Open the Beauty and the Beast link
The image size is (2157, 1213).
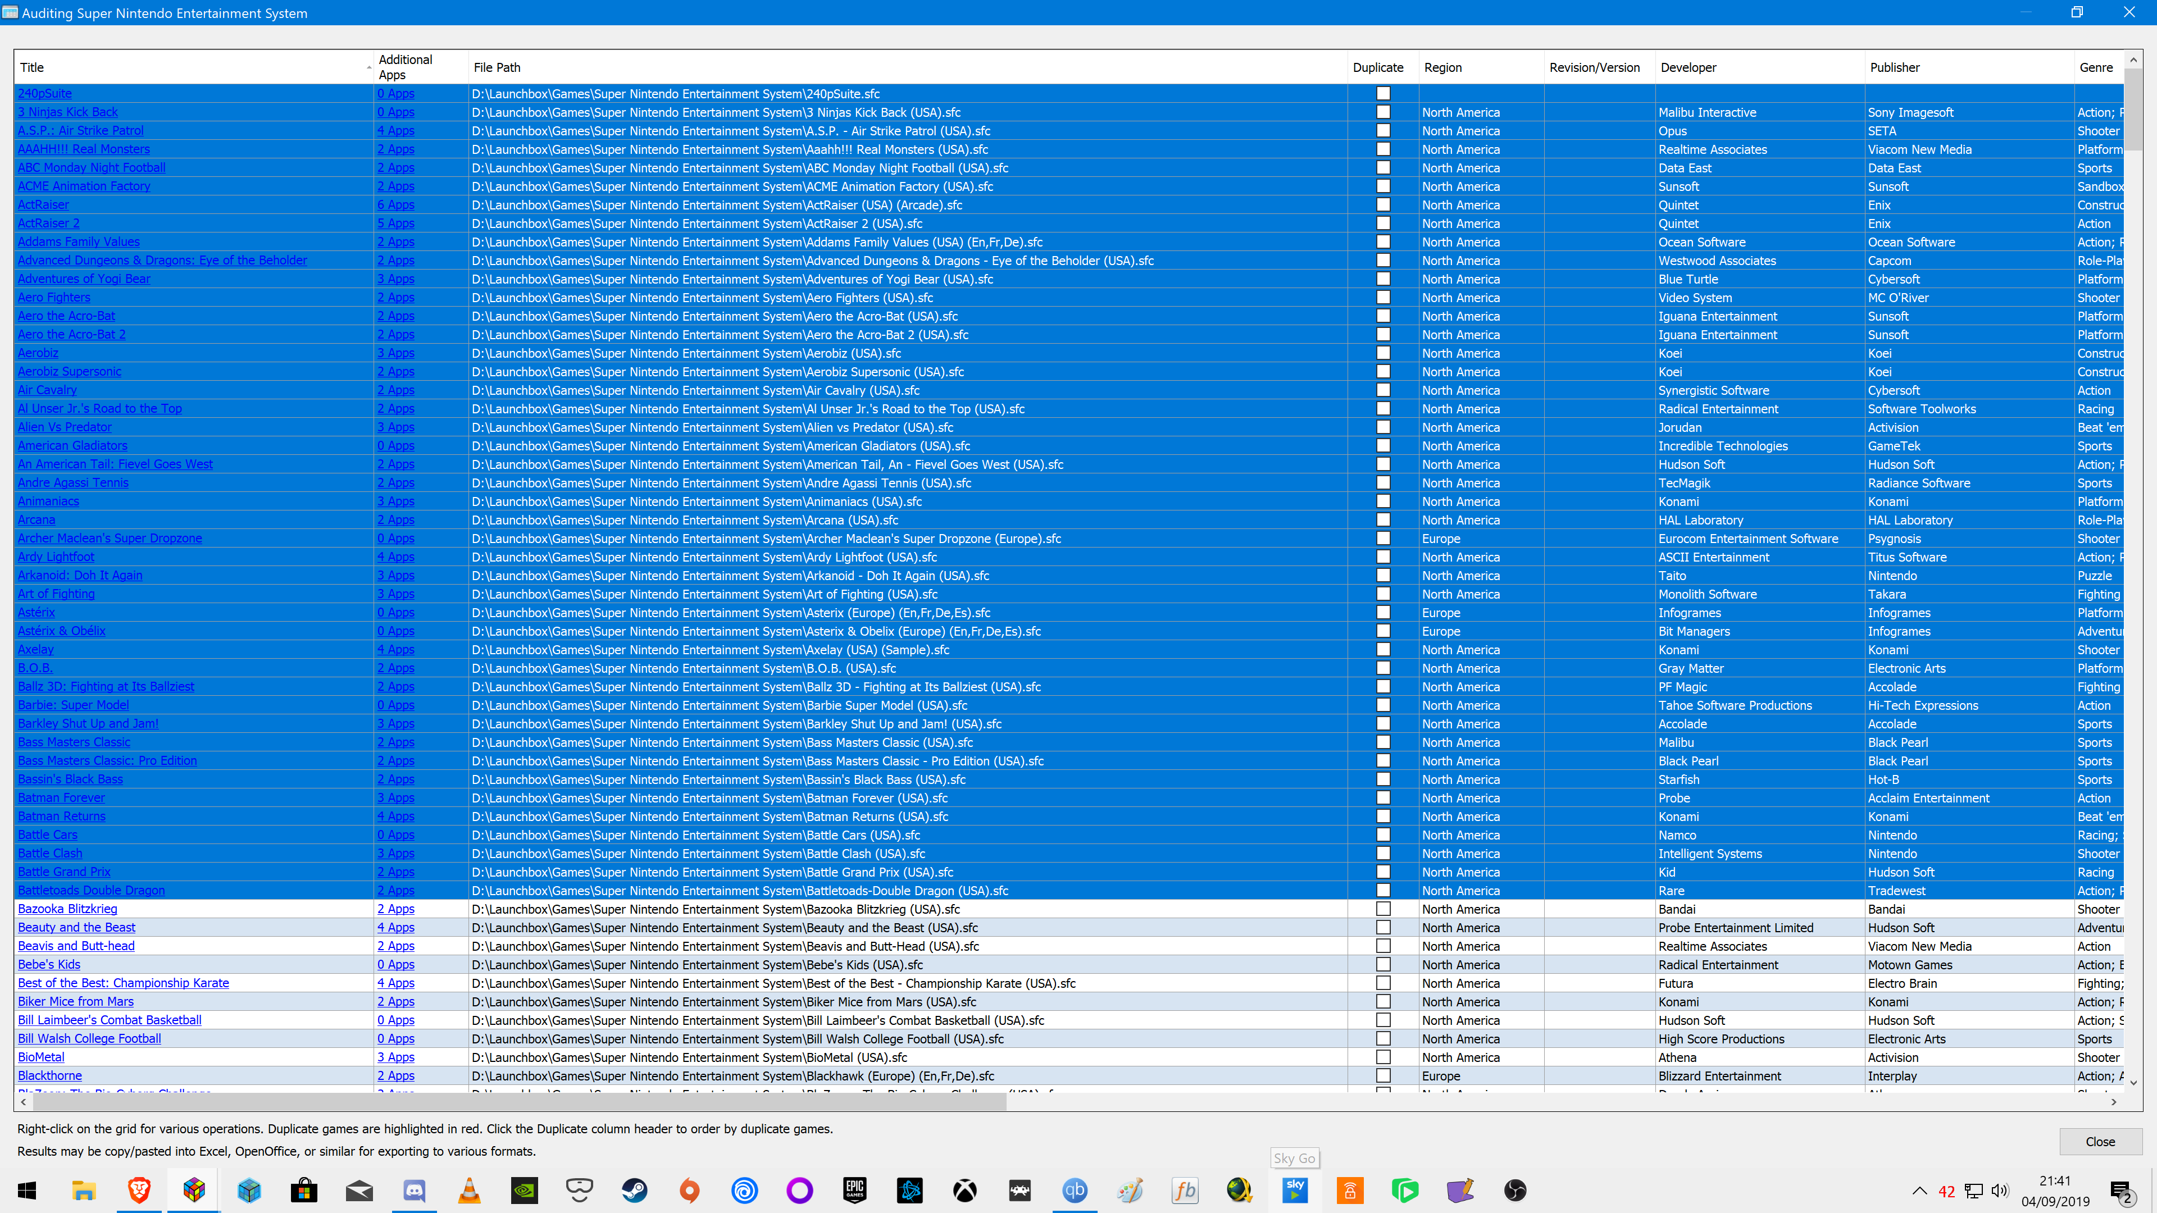(76, 928)
